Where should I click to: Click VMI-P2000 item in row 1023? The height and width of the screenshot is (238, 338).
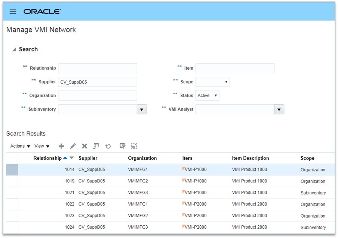(196, 216)
